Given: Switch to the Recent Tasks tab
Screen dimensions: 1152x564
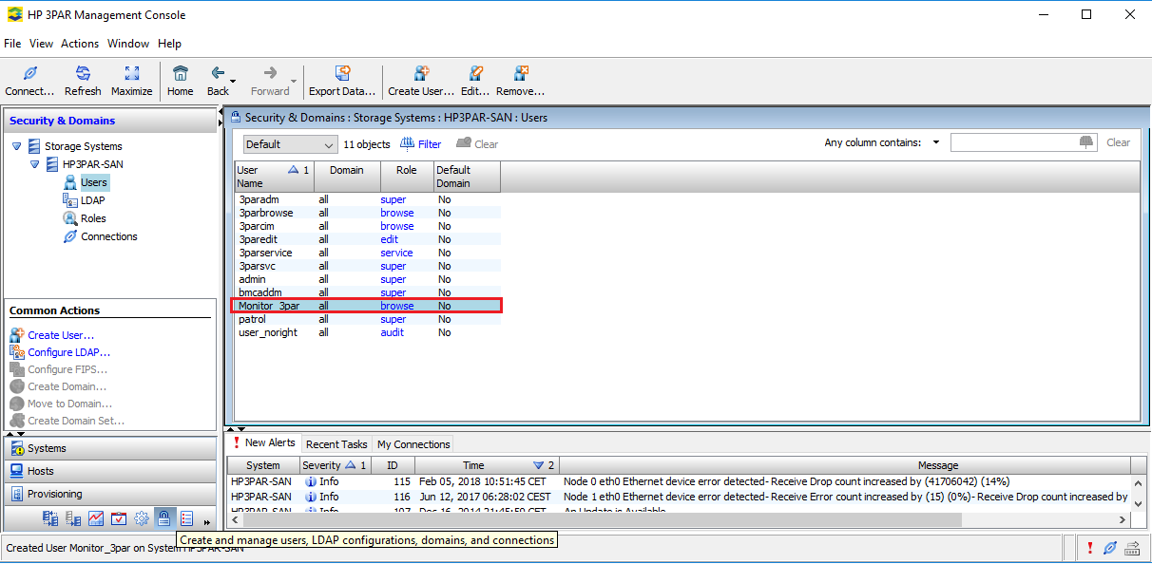Looking at the screenshot, I should point(336,443).
